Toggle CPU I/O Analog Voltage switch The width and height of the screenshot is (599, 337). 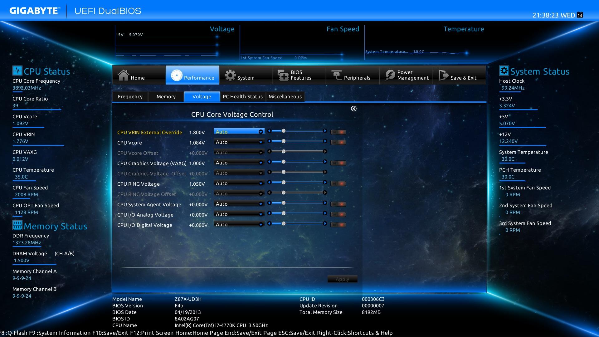tap(338, 214)
